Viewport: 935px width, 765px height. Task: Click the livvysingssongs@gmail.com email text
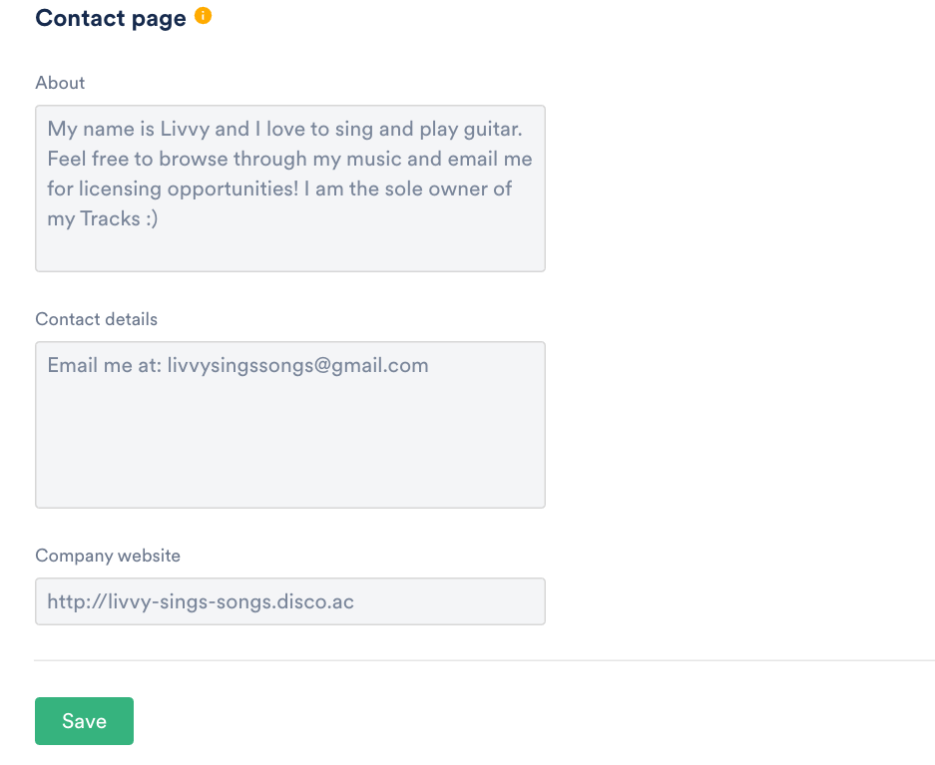[297, 366]
